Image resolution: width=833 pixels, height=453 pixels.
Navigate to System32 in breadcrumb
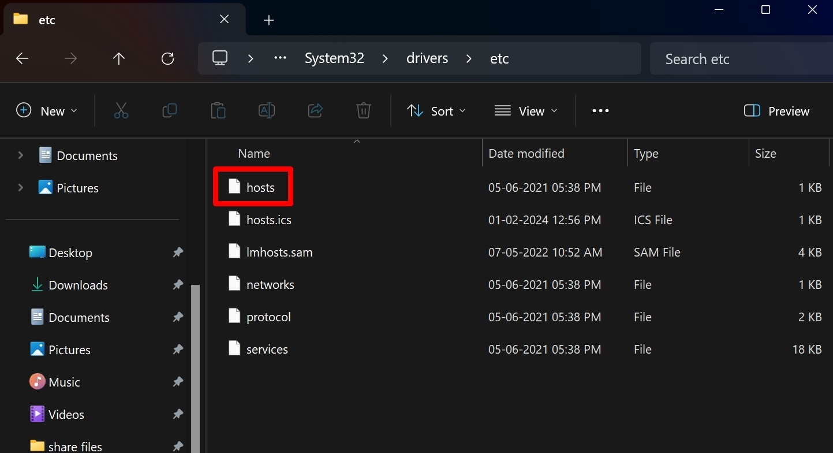334,58
